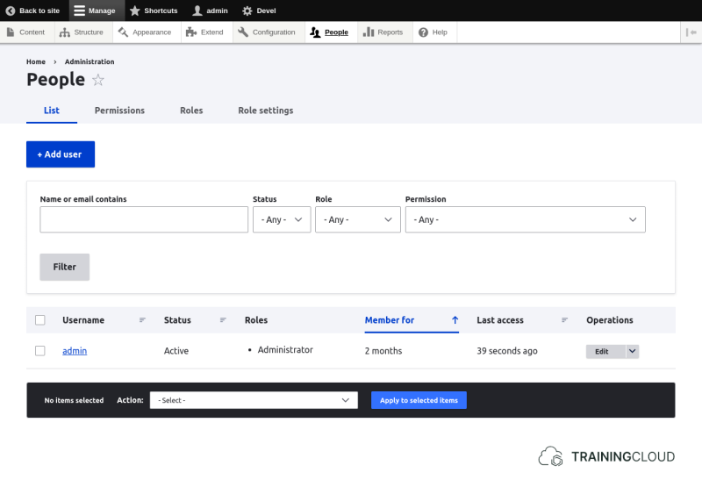The width and height of the screenshot is (702, 494).
Task: Open the admin user menu
Action: (x=210, y=11)
